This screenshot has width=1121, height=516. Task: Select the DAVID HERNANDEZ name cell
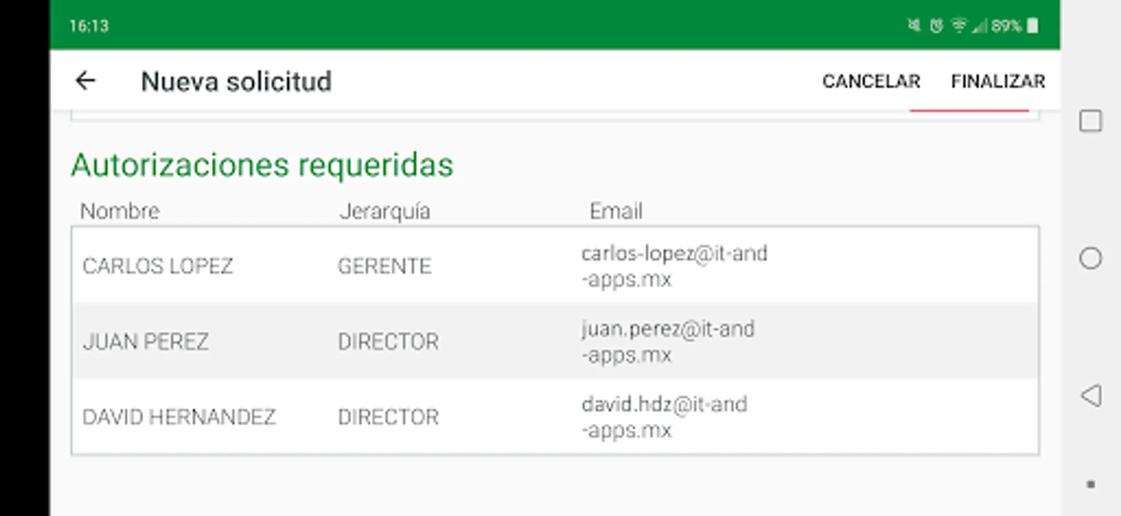[179, 417]
